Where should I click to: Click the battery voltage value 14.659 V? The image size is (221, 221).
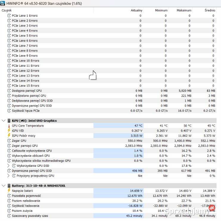click(136, 191)
